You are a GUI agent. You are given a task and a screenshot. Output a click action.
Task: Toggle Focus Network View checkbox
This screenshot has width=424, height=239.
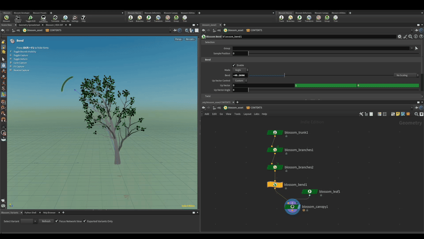pyautogui.click(x=57, y=221)
